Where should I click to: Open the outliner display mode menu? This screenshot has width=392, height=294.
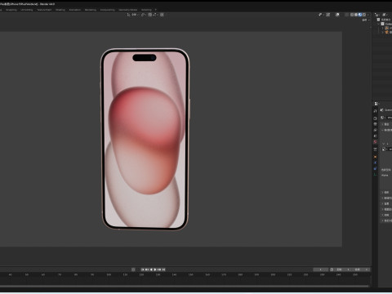pos(377,15)
